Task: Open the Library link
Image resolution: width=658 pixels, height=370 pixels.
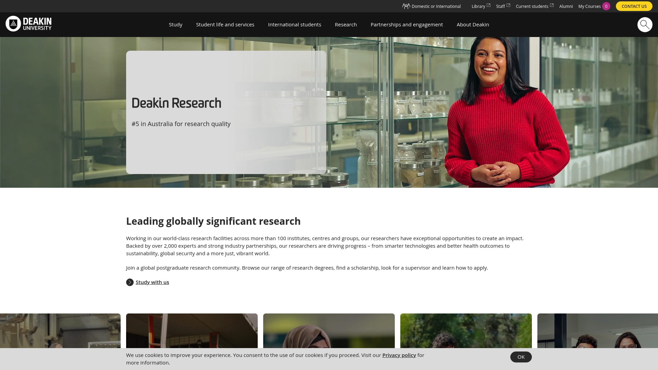Action: (478, 6)
